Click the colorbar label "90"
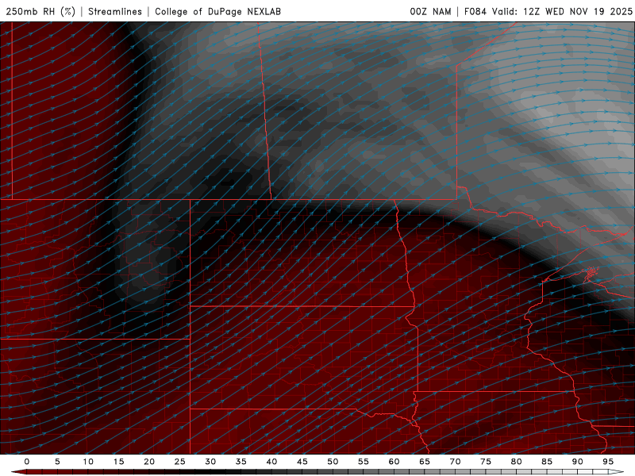This screenshot has height=476, width=635. (577, 462)
